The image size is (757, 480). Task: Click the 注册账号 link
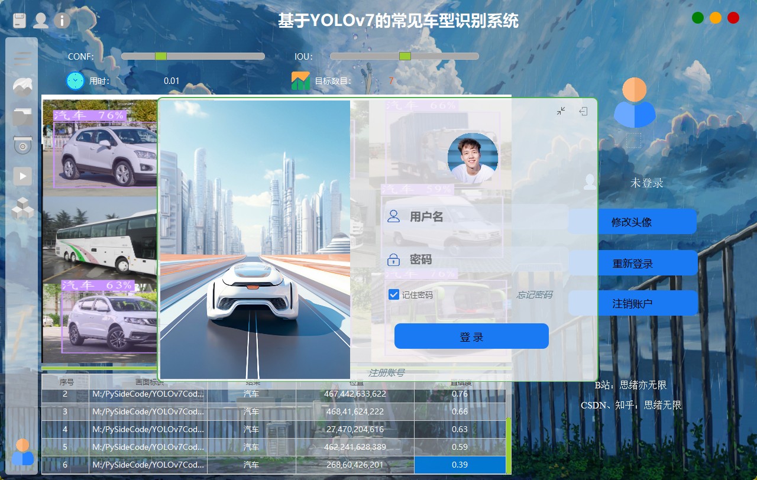click(386, 372)
